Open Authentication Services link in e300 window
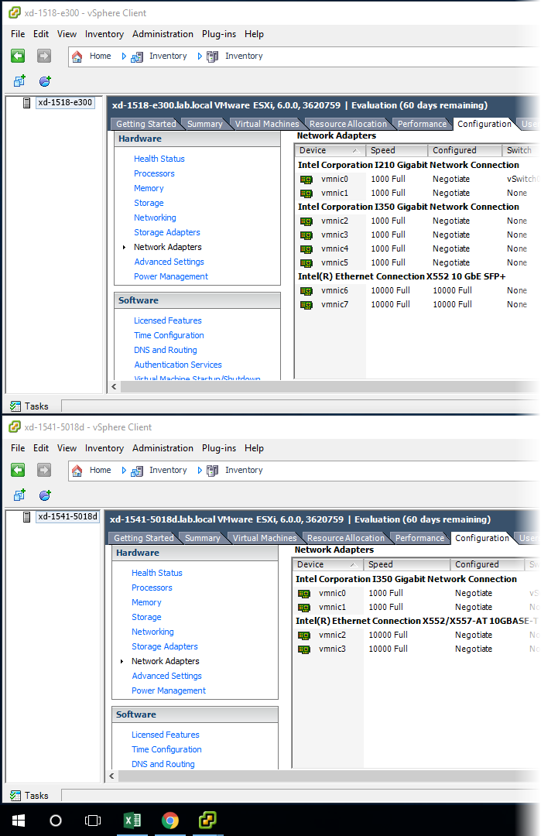Image resolution: width=541 pixels, height=836 pixels. 177,365
